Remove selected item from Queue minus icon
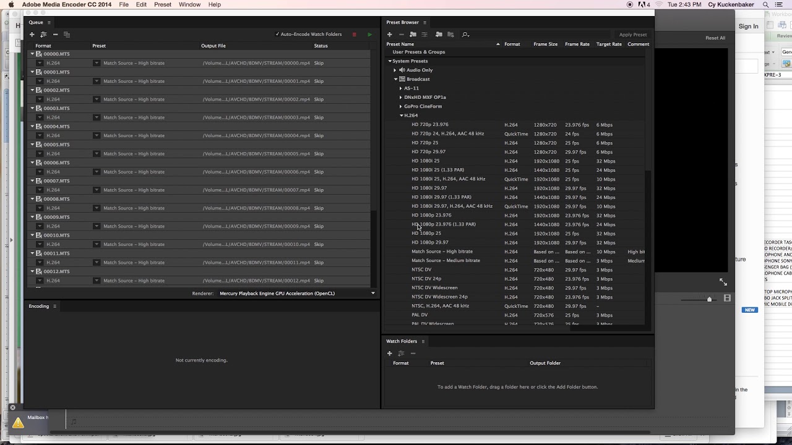This screenshot has width=792, height=445. tap(55, 35)
